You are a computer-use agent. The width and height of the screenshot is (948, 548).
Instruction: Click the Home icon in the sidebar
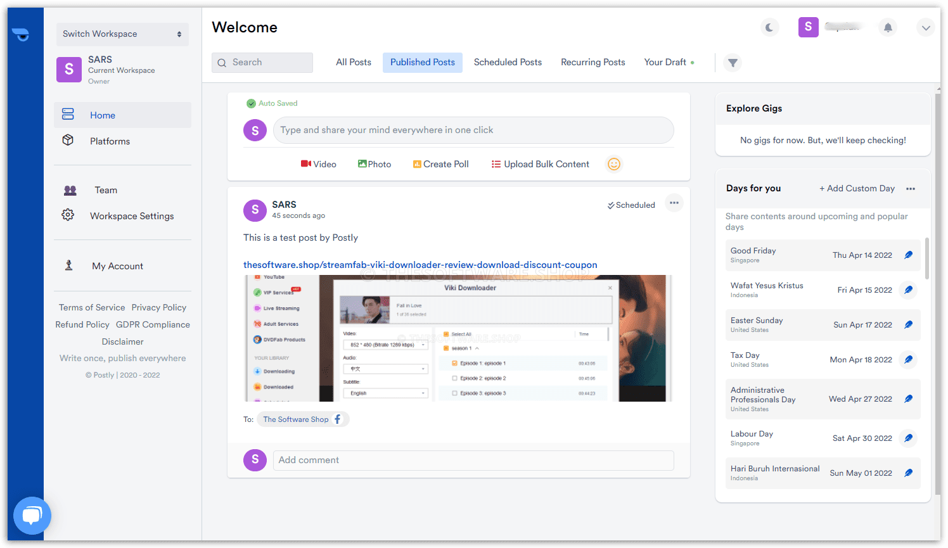[x=68, y=115]
